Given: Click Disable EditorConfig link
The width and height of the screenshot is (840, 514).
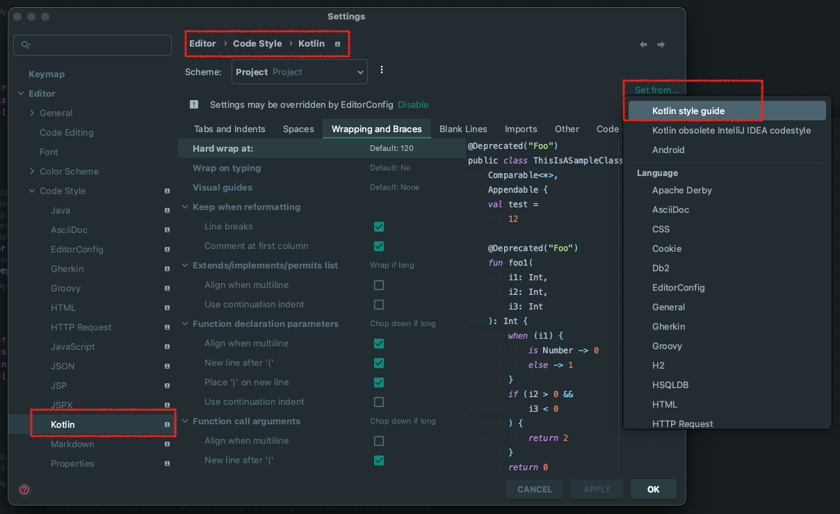Looking at the screenshot, I should pos(413,104).
